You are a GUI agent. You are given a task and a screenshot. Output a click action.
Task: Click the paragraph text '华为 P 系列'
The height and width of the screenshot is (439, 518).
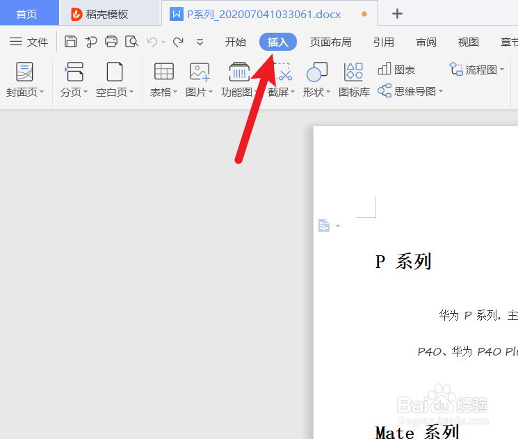point(467,315)
